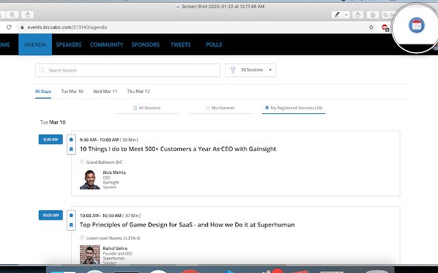Select the Tue Mar 10 day tab
The image size is (438, 273).
point(72,91)
